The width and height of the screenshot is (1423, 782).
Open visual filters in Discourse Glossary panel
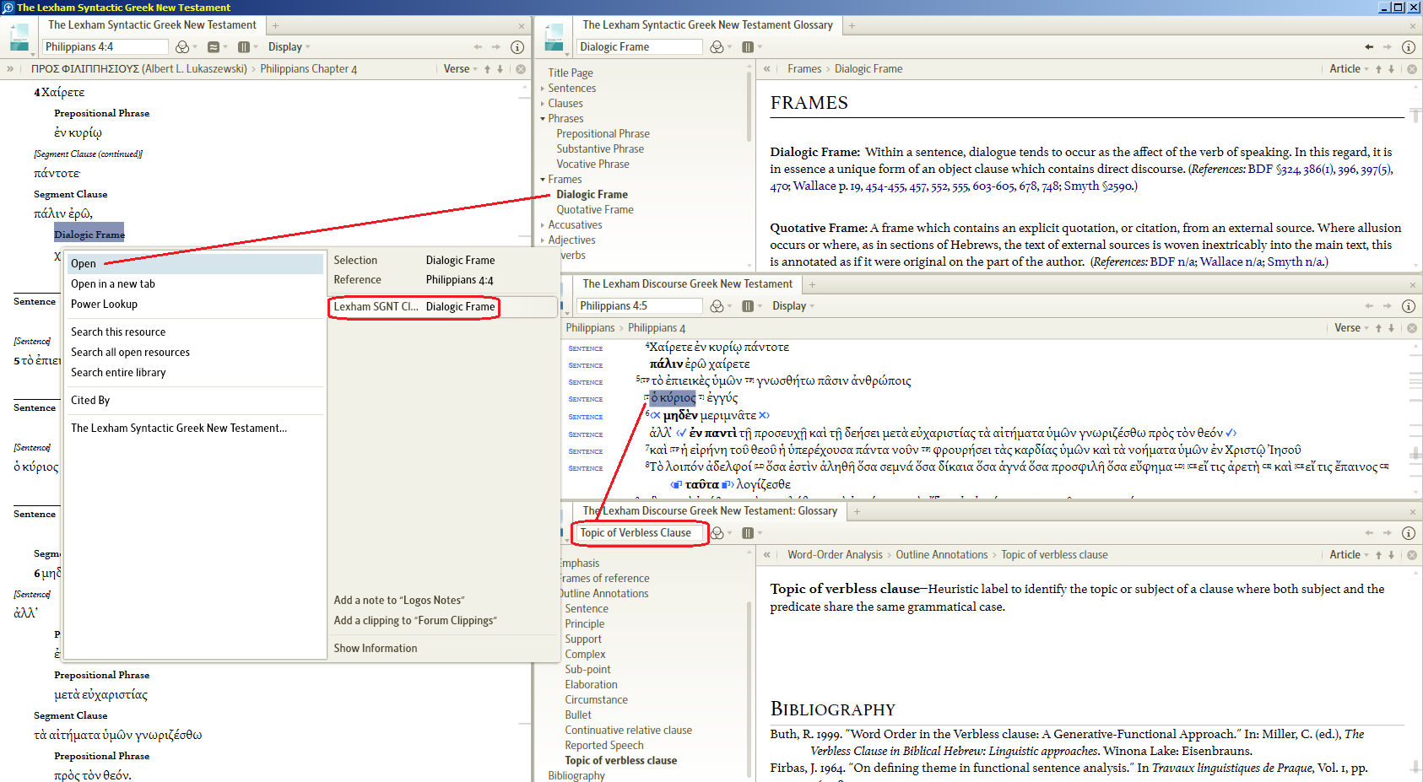coord(717,533)
